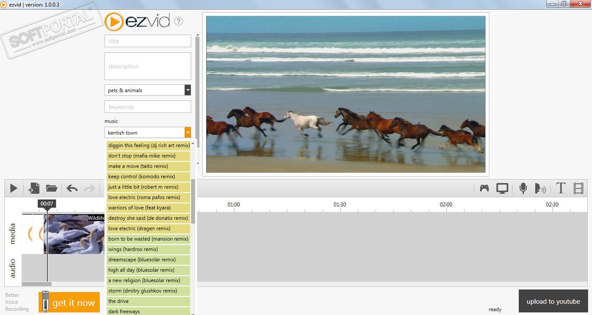
Task: Pick 'keep control (komodo remix)' music
Action: pos(149,177)
